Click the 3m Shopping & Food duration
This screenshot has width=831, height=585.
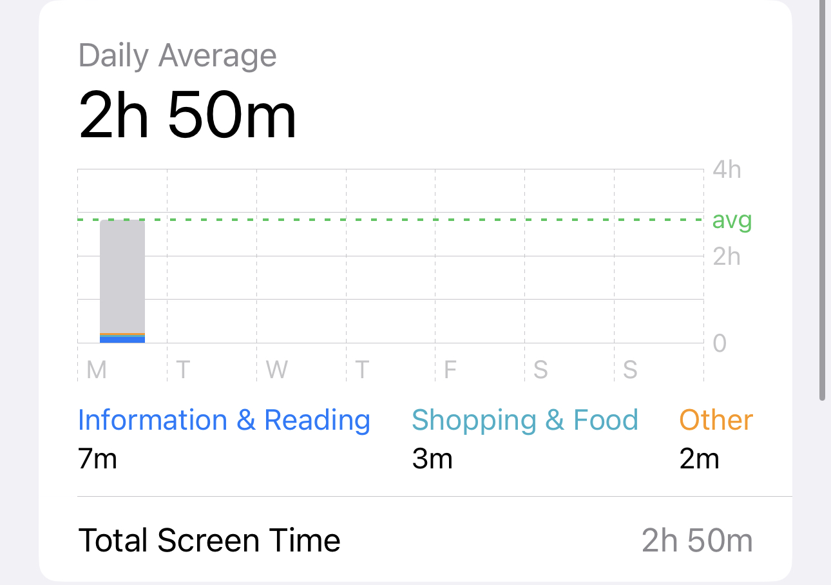(x=432, y=459)
